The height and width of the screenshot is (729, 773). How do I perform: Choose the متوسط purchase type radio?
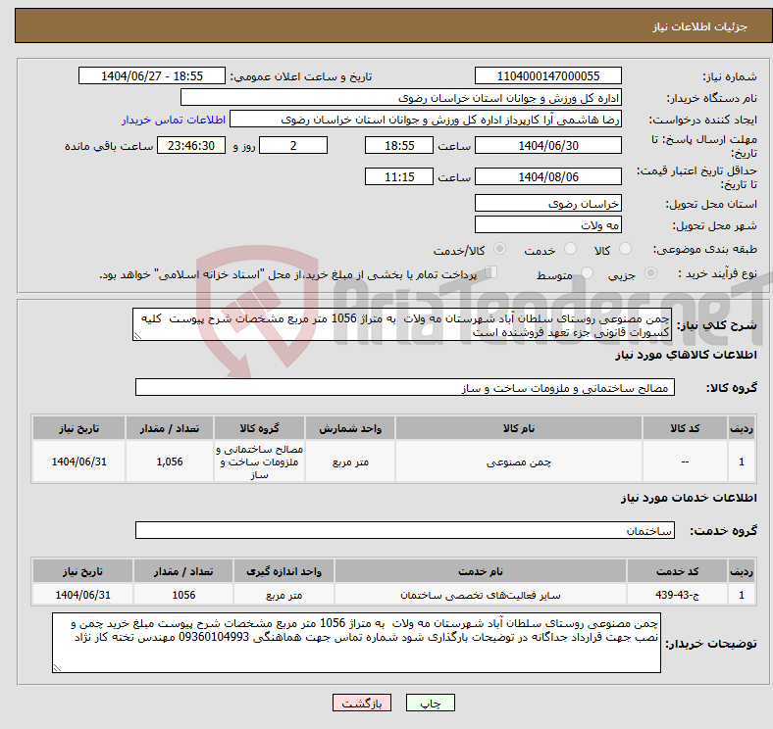point(587,272)
